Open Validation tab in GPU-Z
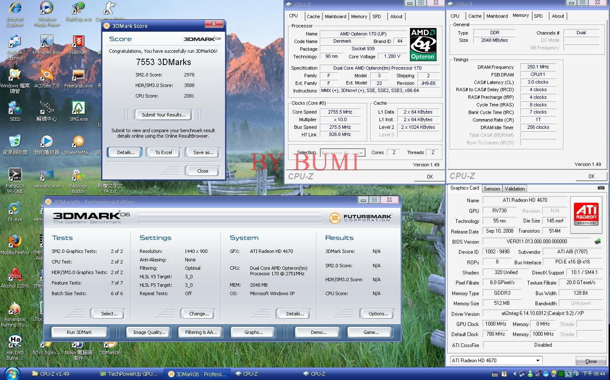 (515, 189)
